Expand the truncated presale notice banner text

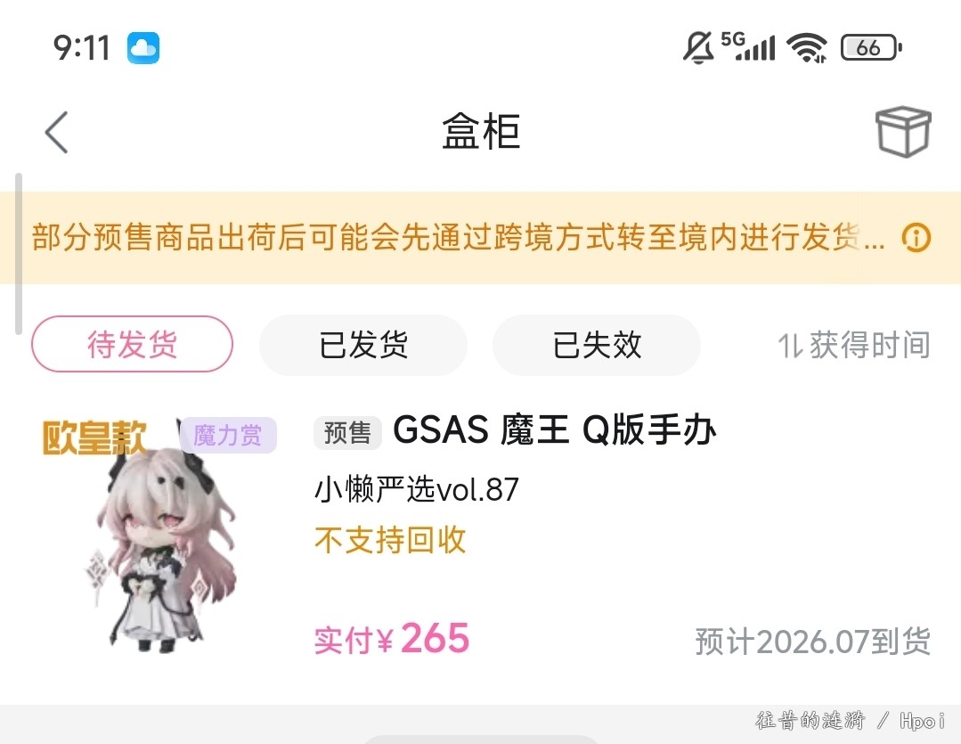[x=459, y=237]
